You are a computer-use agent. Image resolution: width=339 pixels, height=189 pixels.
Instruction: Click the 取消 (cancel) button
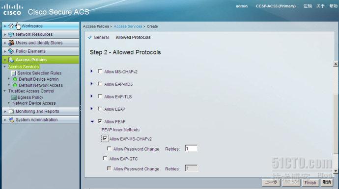tap(327, 182)
